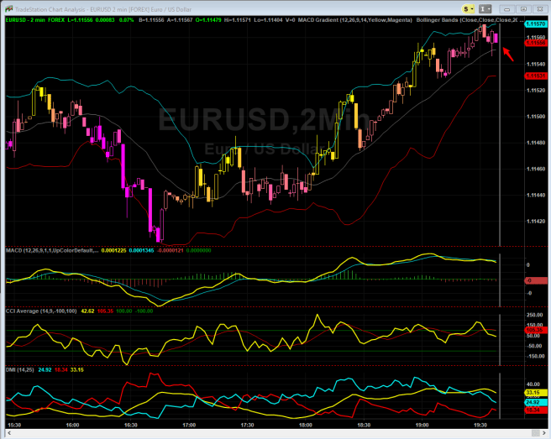Open the yellow S symbol link dropdown
Image resolution: width=551 pixels, height=439 pixels.
pyautogui.click(x=466, y=8)
